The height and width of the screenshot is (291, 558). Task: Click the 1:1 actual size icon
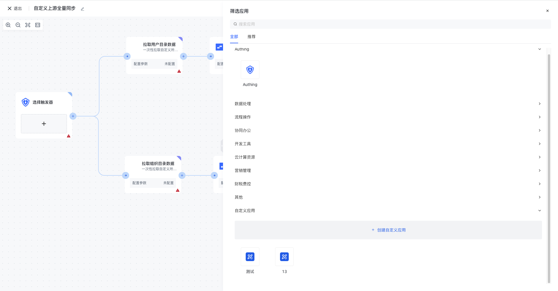pyautogui.click(x=38, y=25)
